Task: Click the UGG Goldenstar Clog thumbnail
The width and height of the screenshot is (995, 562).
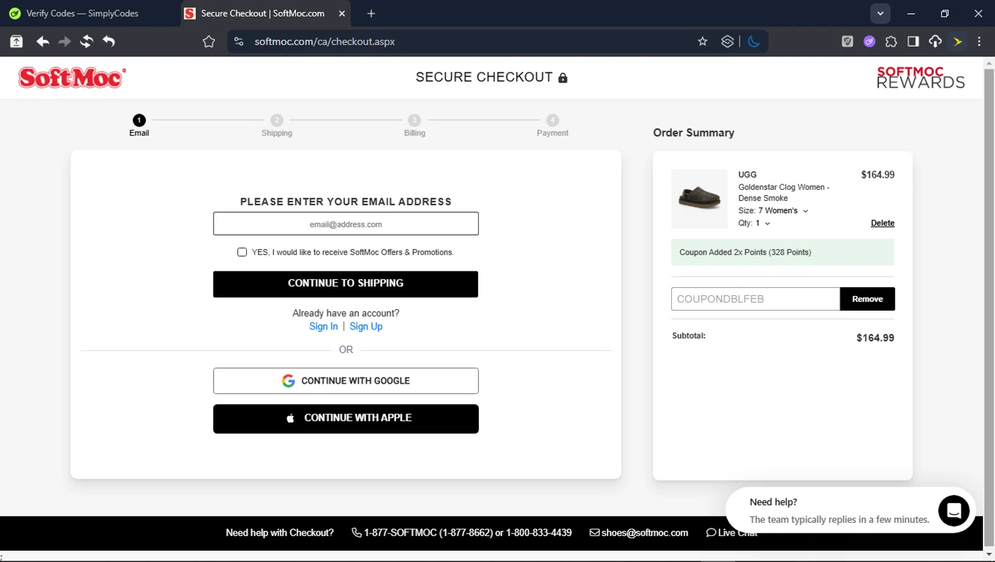Action: [x=699, y=198]
